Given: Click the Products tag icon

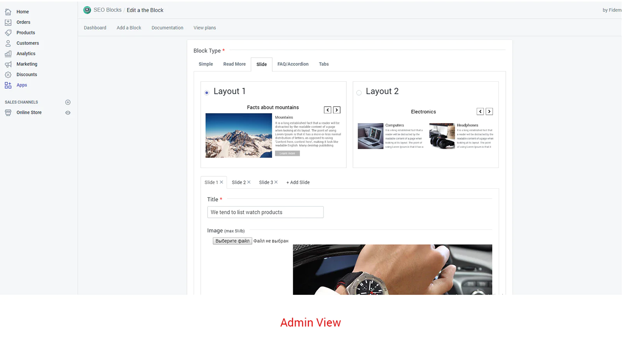Looking at the screenshot, I should 8,33.
